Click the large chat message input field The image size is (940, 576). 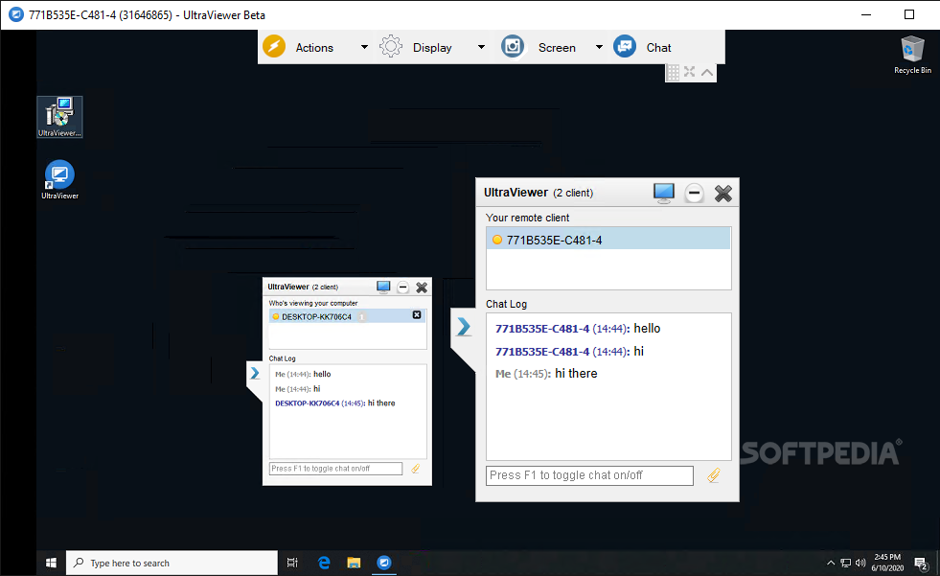click(x=589, y=475)
